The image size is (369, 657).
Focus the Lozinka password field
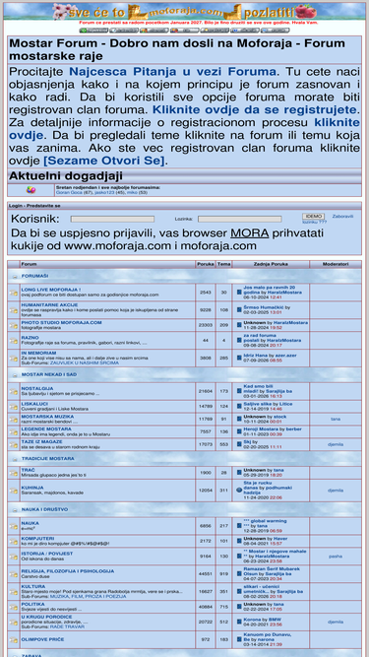click(240, 219)
